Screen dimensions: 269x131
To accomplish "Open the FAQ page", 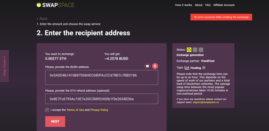I will 208,5.
